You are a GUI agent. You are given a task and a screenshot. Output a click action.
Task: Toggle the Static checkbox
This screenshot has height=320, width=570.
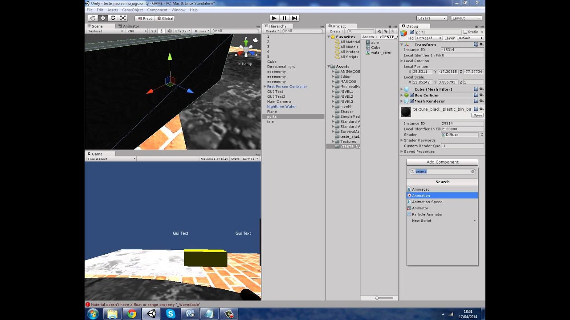(x=465, y=32)
